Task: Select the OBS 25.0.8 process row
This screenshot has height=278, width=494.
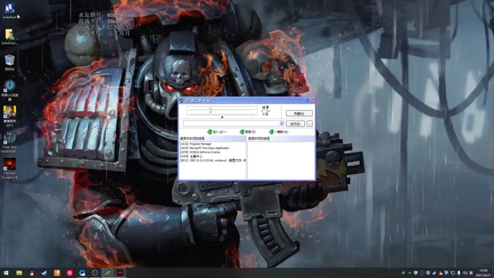Action: (x=212, y=161)
